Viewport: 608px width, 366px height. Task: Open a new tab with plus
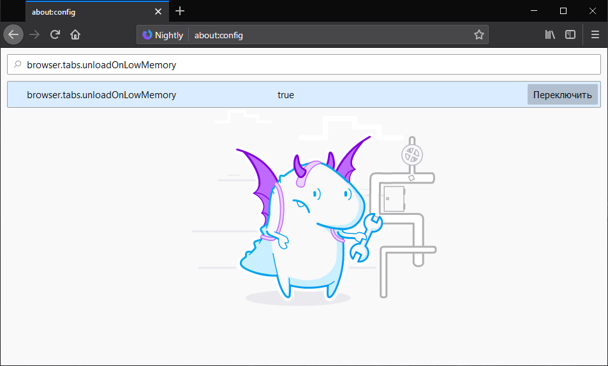tap(180, 11)
